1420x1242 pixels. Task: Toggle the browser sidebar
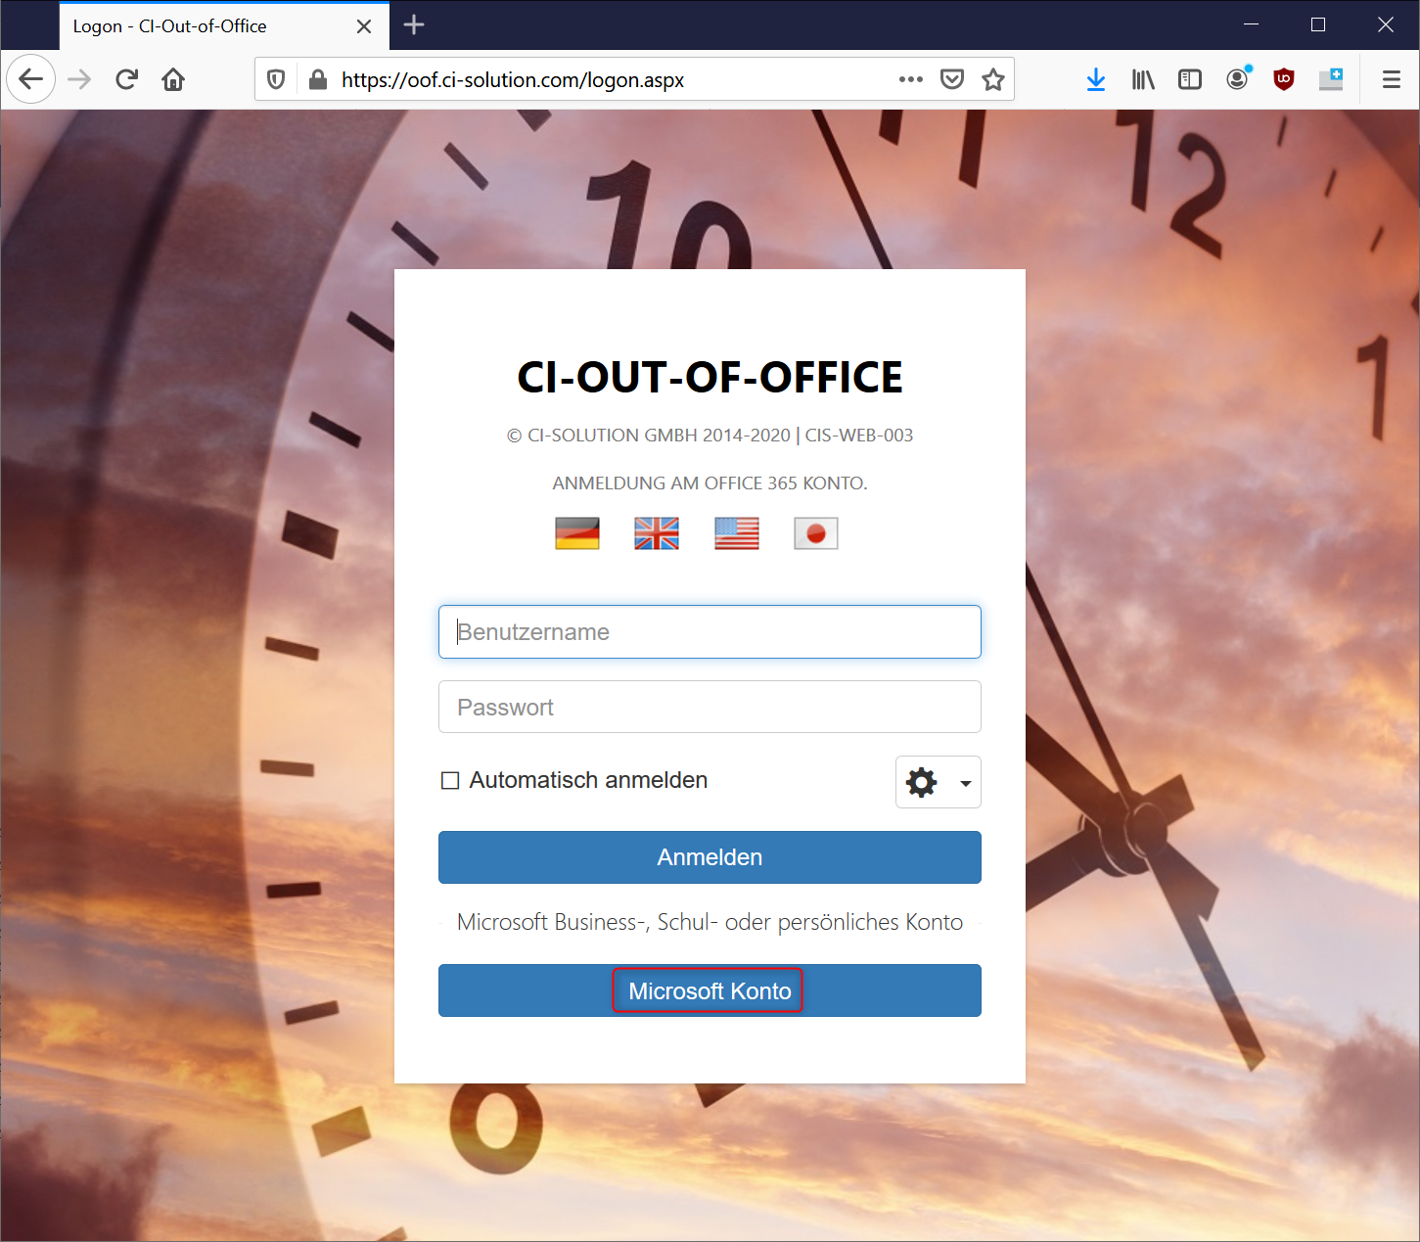pos(1190,79)
